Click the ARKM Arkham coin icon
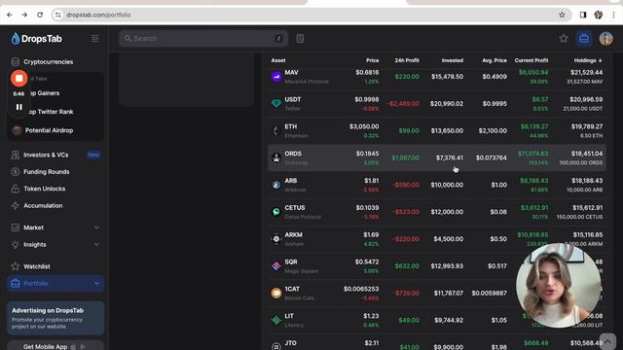623x350 pixels. 276,239
